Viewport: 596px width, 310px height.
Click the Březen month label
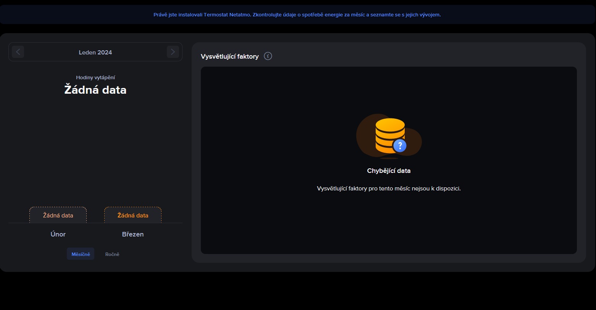pos(133,234)
